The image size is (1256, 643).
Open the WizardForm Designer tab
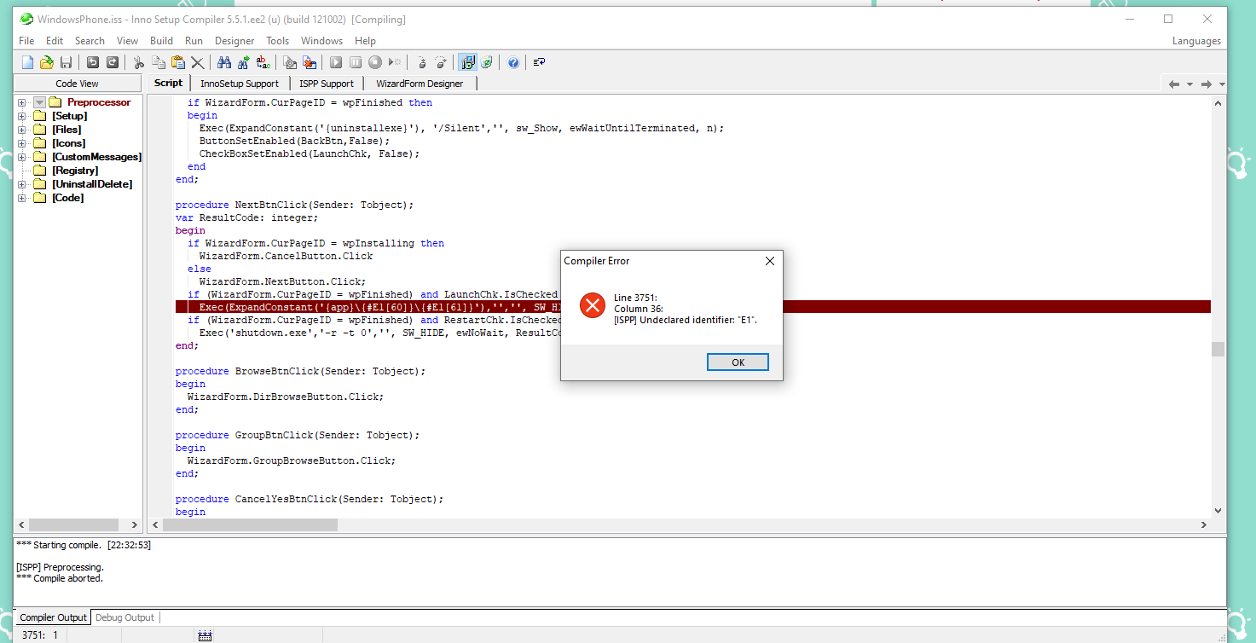420,84
